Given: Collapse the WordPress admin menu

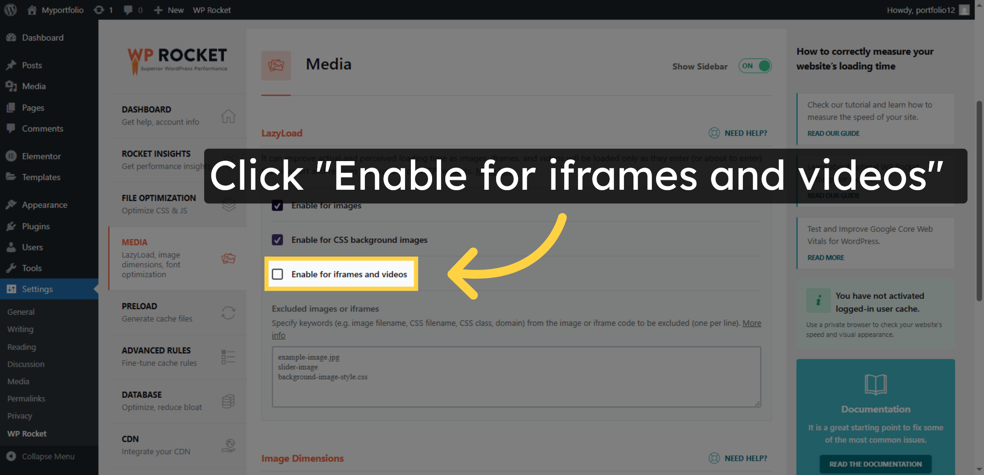Looking at the screenshot, I should 48,456.
